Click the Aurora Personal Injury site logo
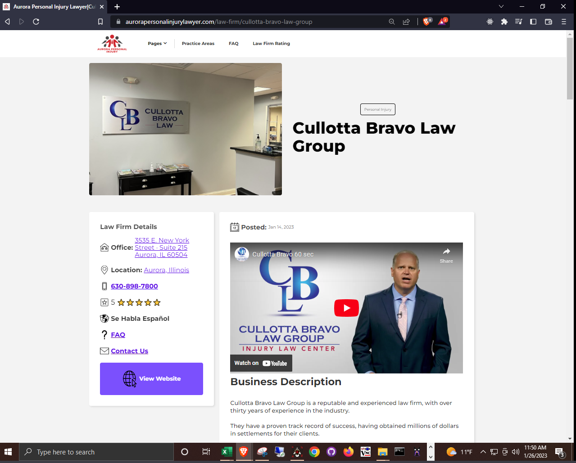 click(x=112, y=44)
